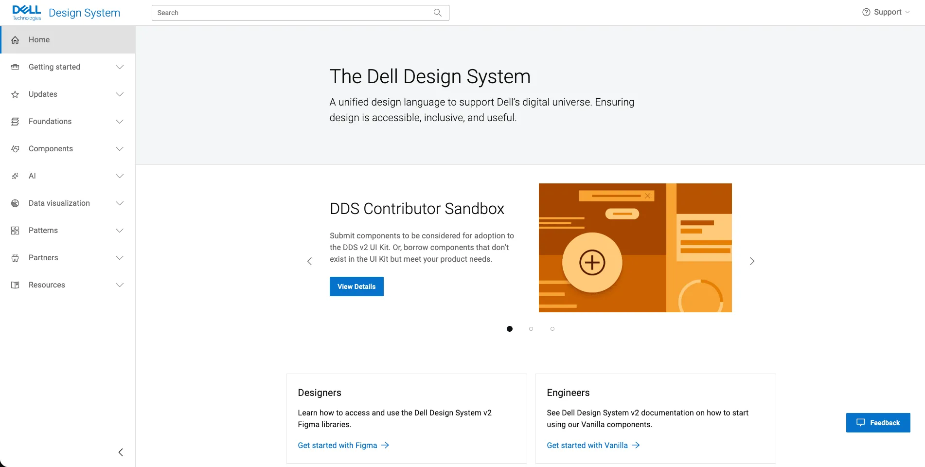The height and width of the screenshot is (467, 925).
Task: Click the DDS Contributor Sandbox heading
Action: (x=417, y=209)
